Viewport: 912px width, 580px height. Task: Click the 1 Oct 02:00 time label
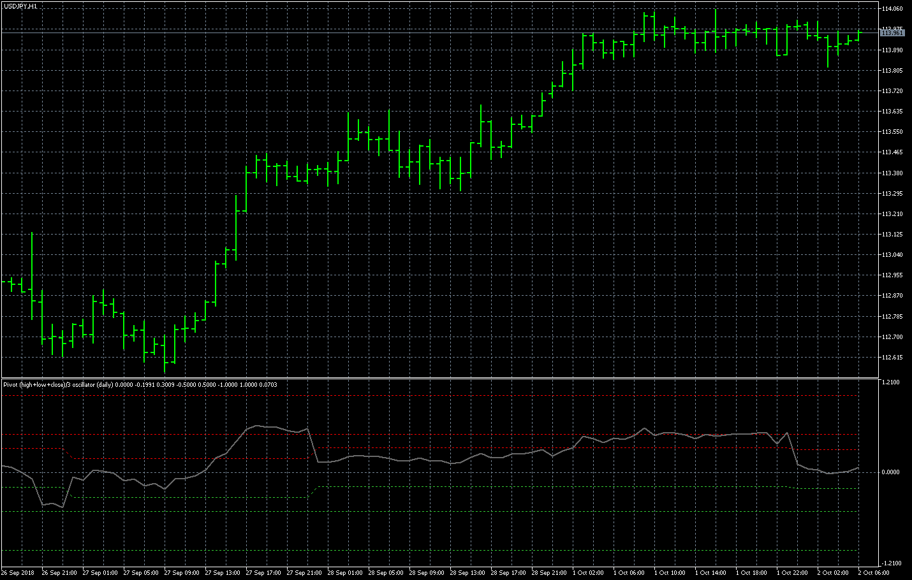588,573
